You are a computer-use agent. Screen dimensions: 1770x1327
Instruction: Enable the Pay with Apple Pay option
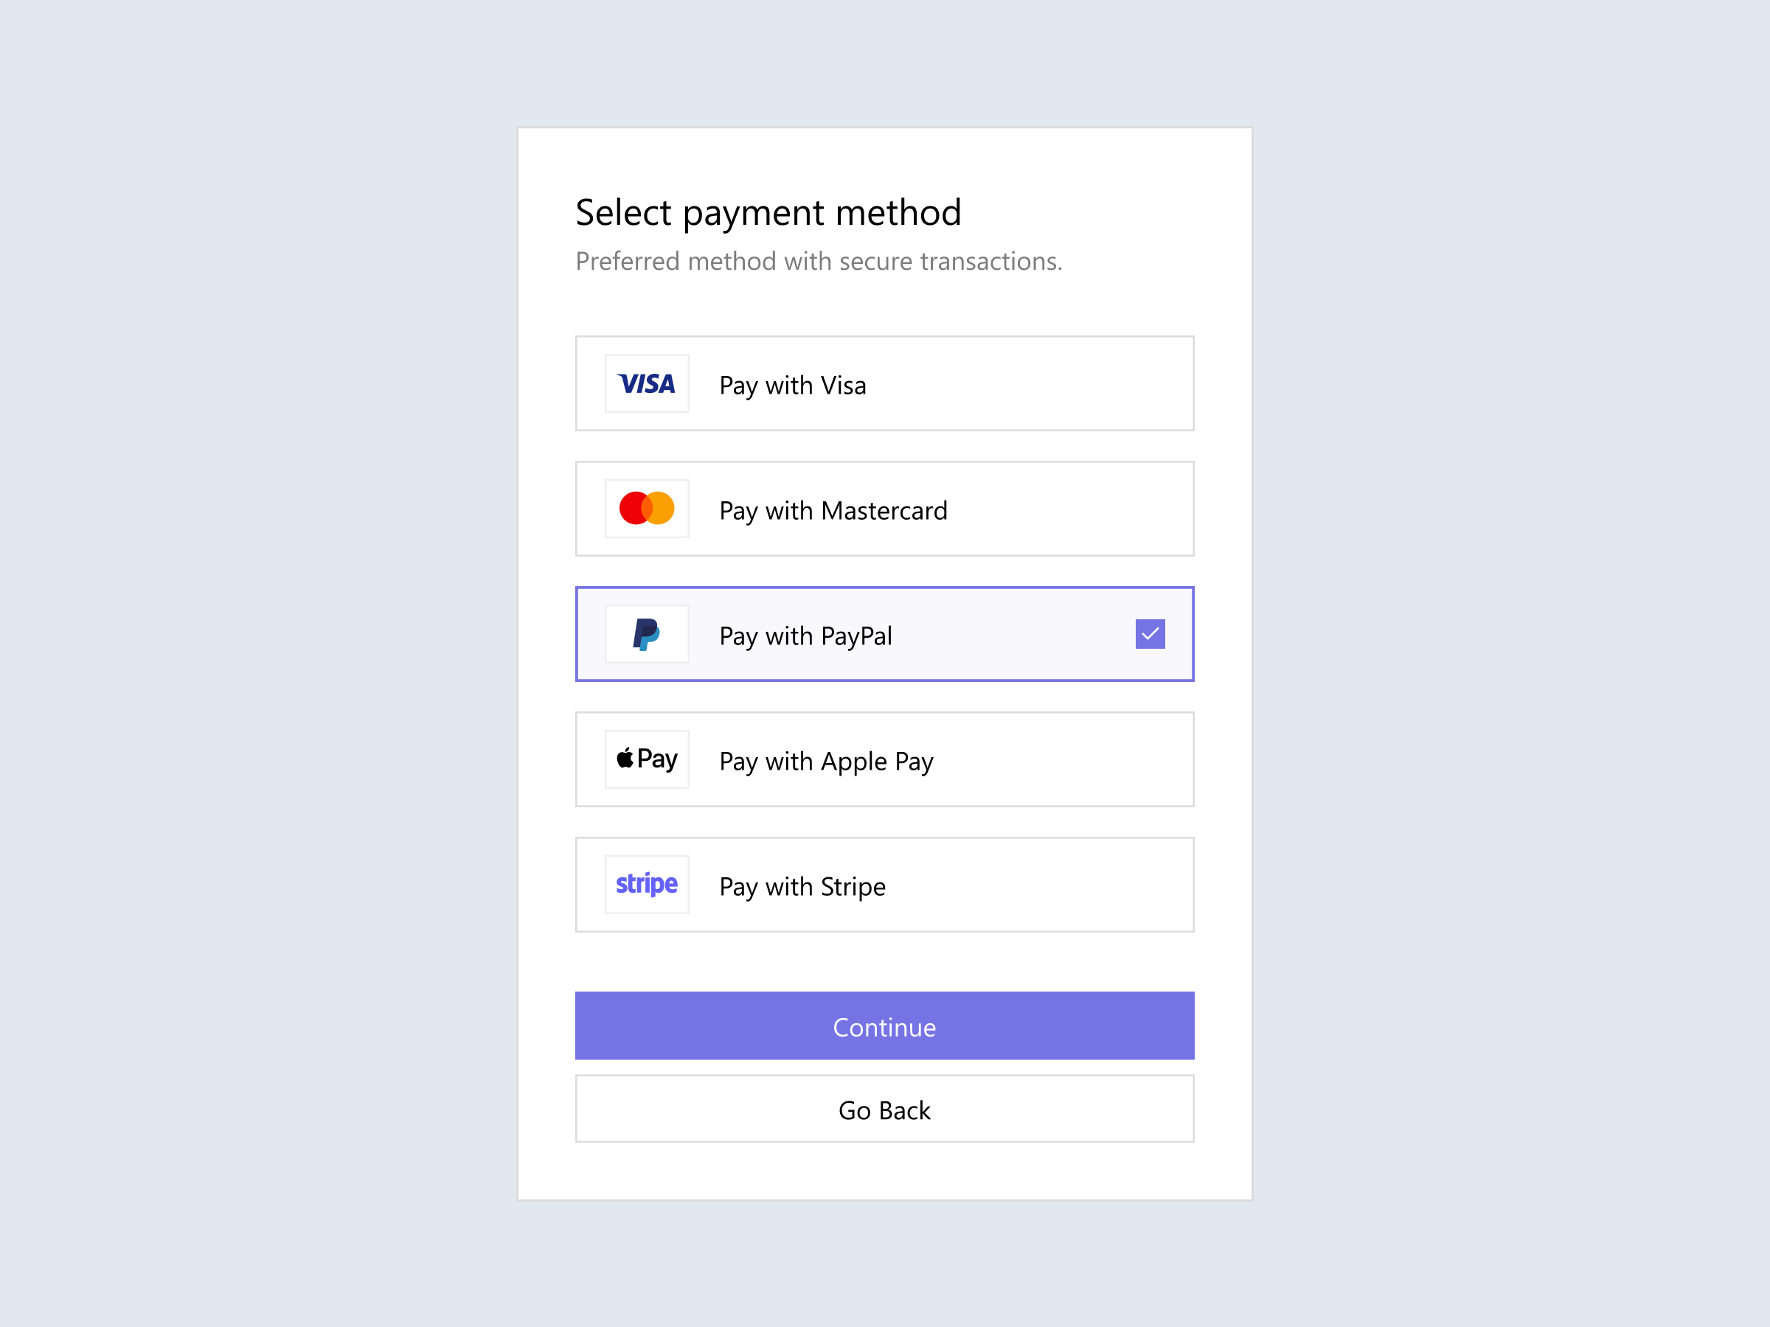pos(884,759)
